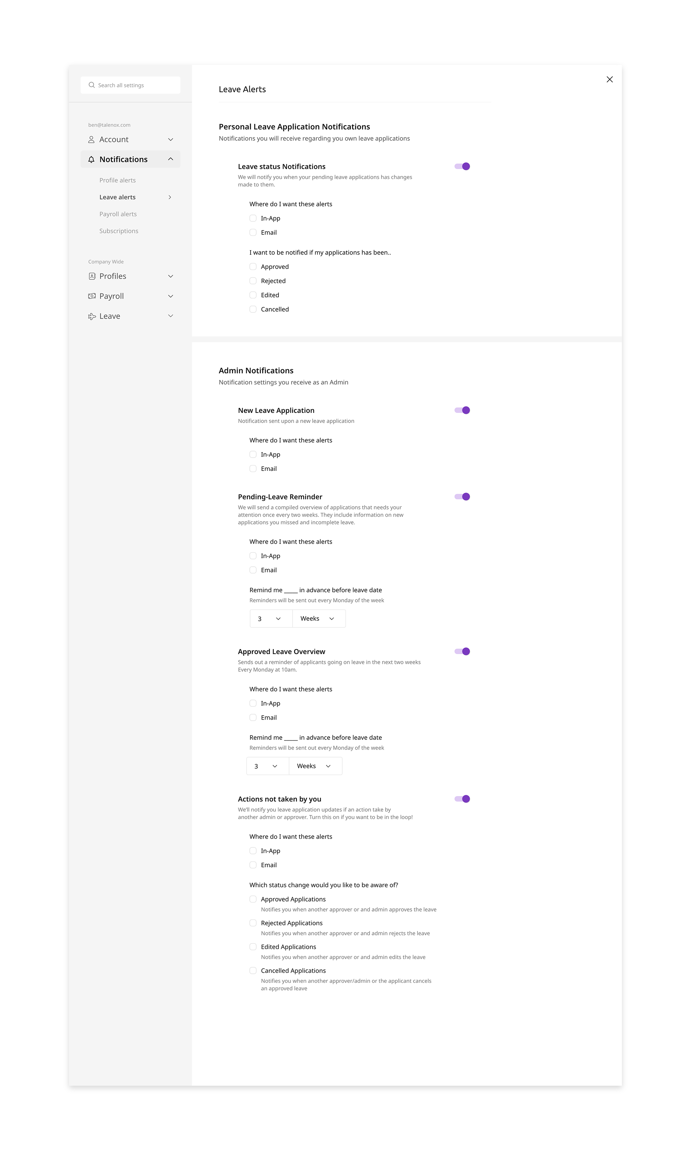Tick the Rejected Applications checkbox

pyautogui.click(x=253, y=923)
